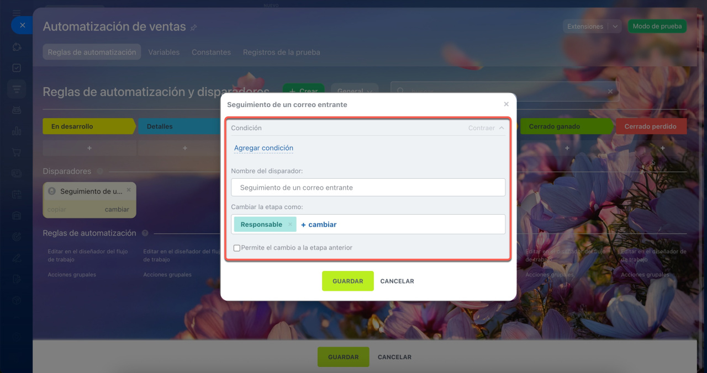The image size is (707, 373).
Task: Select the Cerrado ganado stage header
Action: (x=567, y=126)
